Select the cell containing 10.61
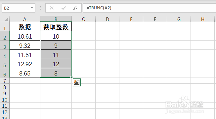216x119 pixels. (x=25, y=36)
